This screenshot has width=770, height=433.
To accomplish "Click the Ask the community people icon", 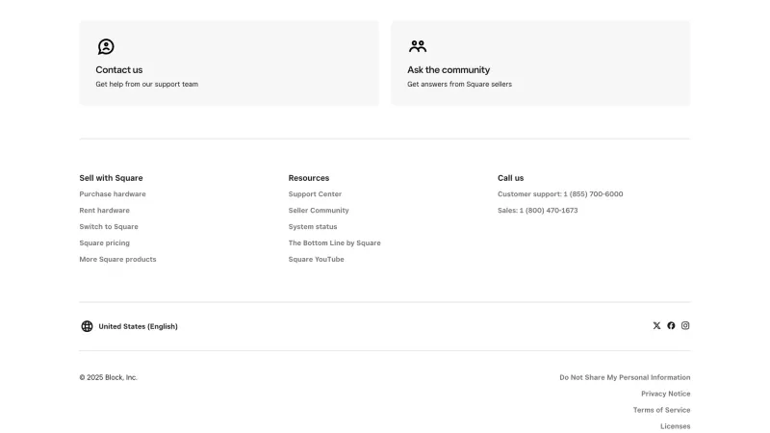I will click(418, 46).
